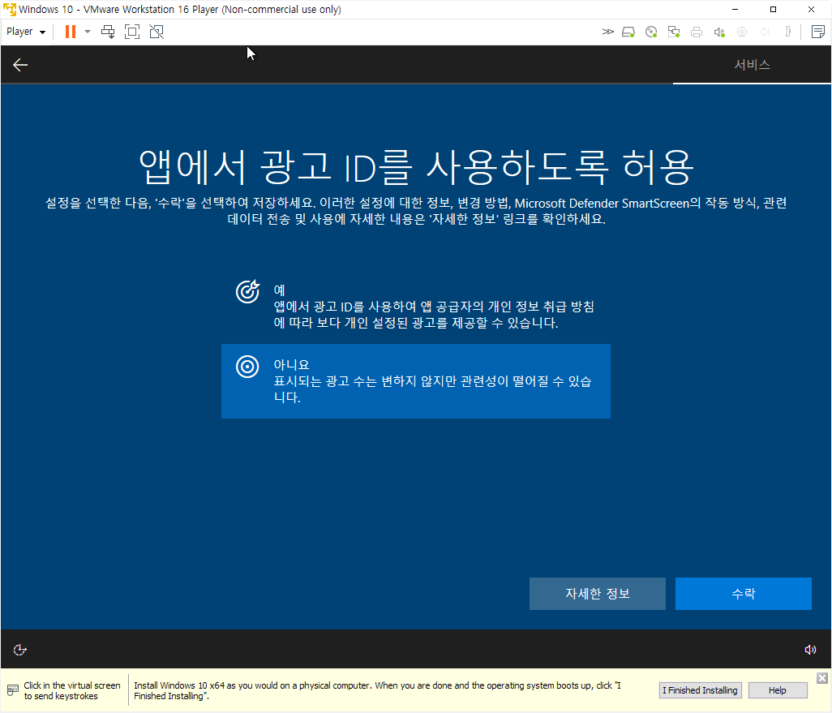Image resolution: width=832 pixels, height=713 pixels.
Task: Click the volume speaker icon in setup
Action: click(x=810, y=650)
